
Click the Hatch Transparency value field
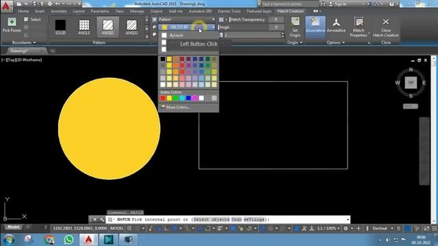[x=276, y=20]
